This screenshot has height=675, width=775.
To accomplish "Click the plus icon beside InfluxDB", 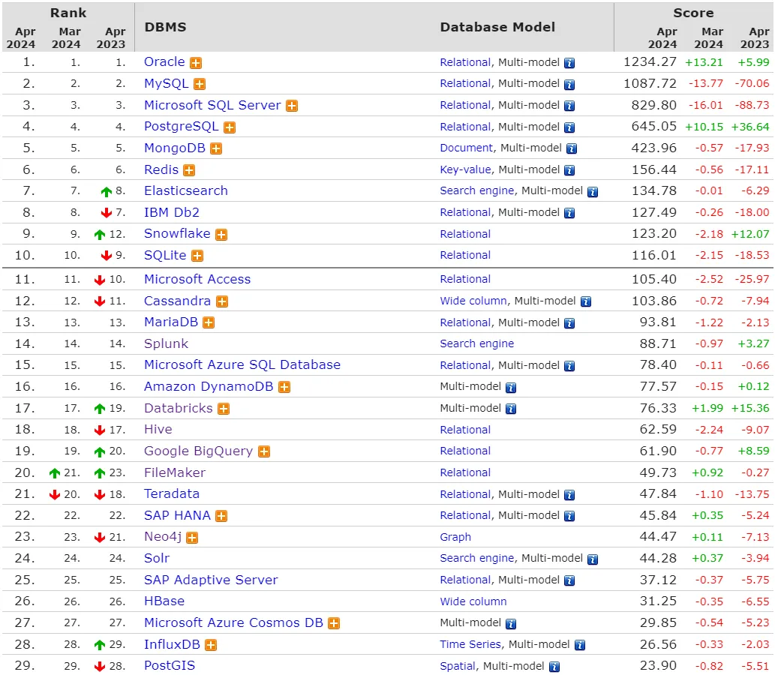I will (211, 645).
